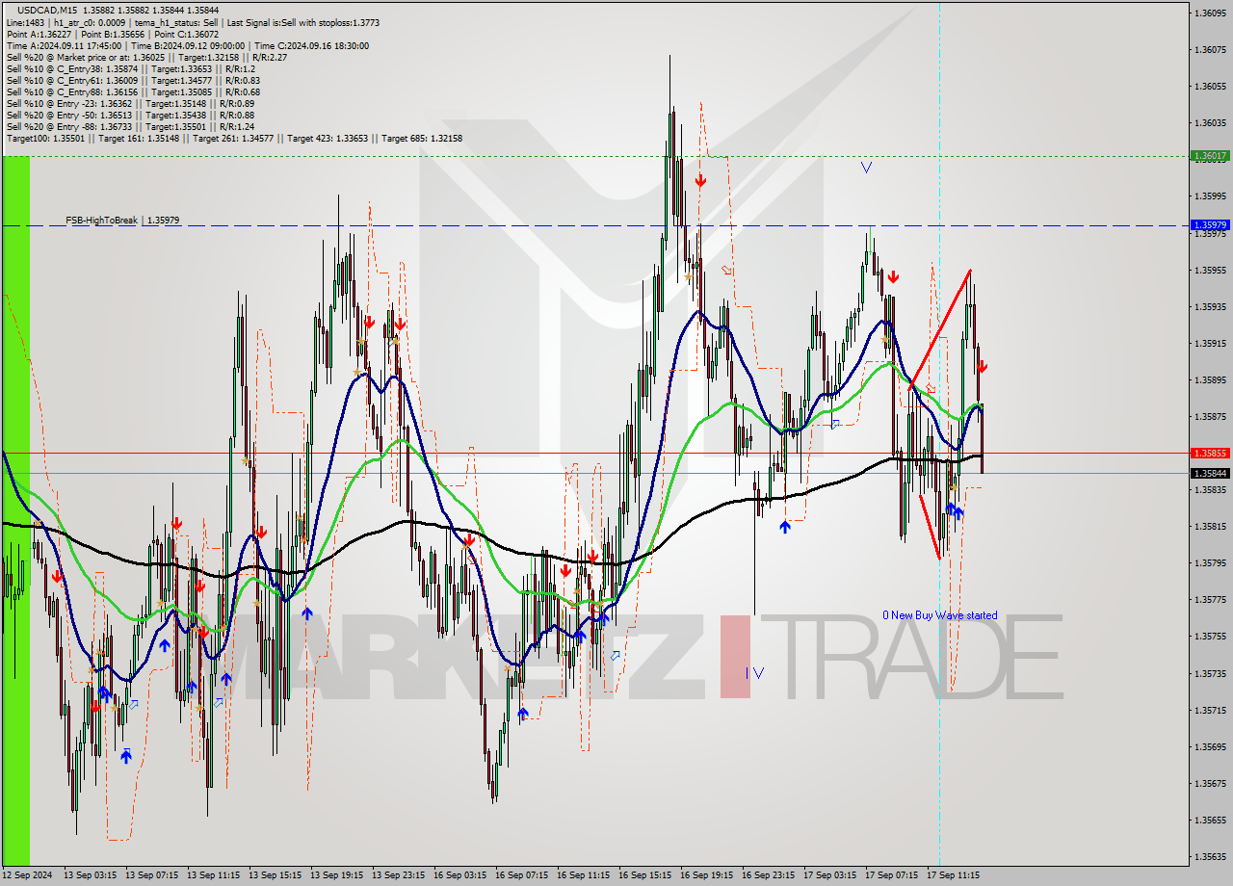Click the red 1.35855 price tag on axis

1210,453
